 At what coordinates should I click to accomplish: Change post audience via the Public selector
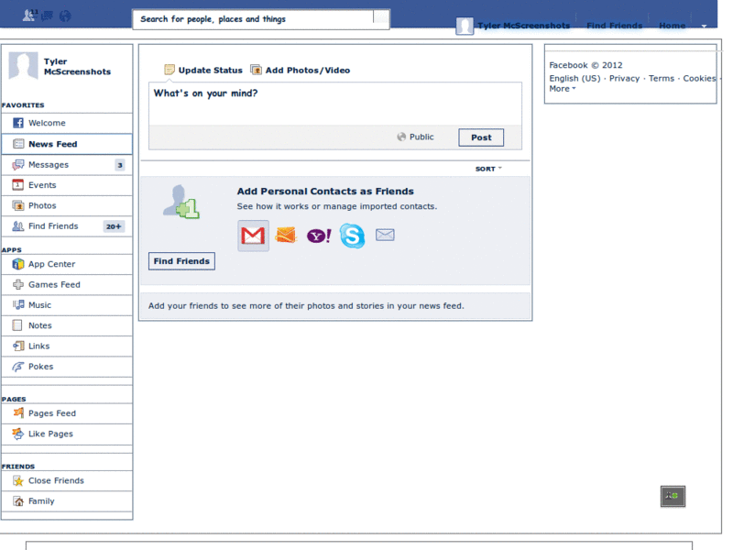(x=415, y=137)
